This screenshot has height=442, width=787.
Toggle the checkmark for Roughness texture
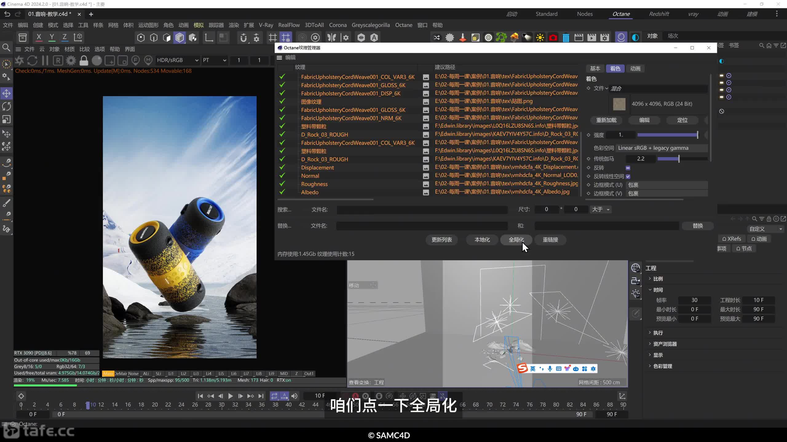point(282,184)
